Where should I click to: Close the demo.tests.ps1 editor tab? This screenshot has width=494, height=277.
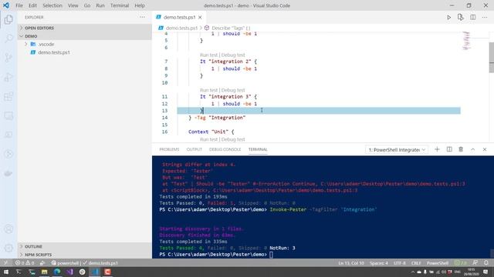click(200, 17)
